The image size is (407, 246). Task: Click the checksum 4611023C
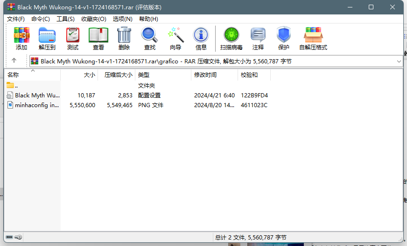254,105
